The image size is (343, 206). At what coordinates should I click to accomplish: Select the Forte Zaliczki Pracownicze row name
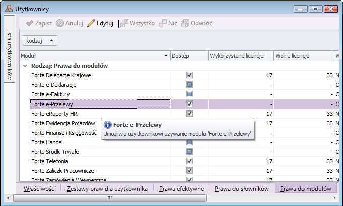click(62, 171)
